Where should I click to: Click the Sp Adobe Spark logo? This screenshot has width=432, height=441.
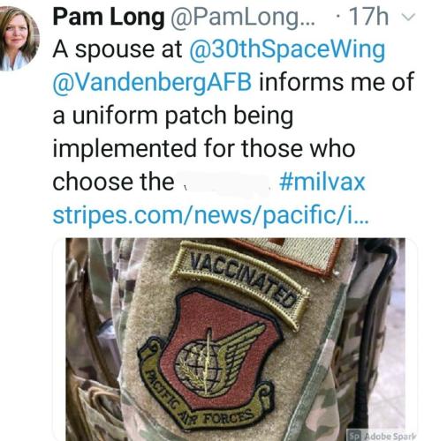(354, 436)
